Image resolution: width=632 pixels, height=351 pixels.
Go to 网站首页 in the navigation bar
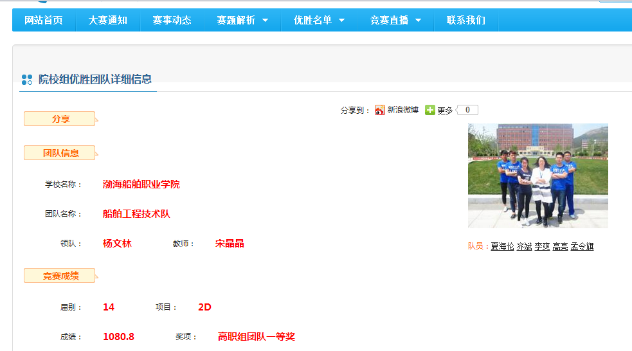44,21
